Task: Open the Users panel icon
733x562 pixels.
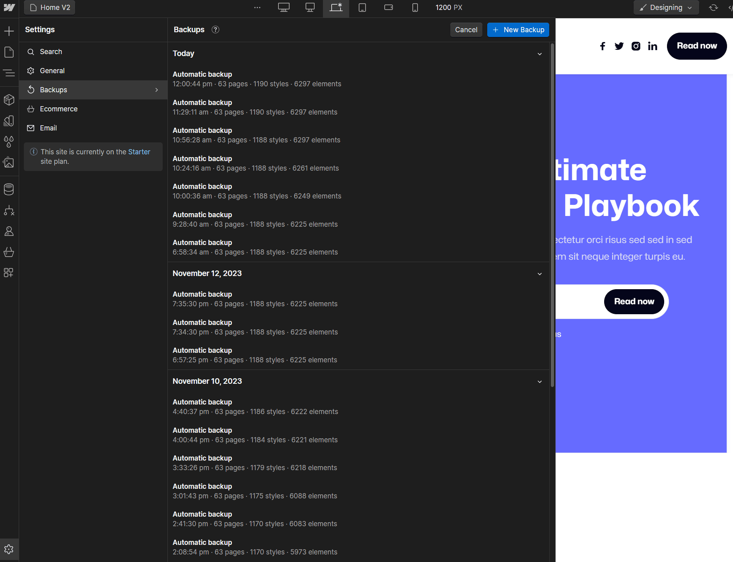Action: 9,231
